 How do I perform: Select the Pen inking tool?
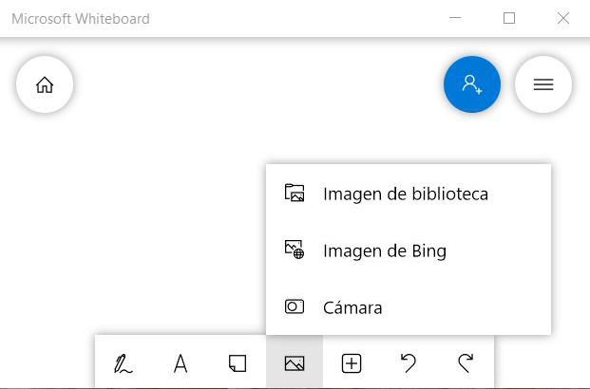pos(124,363)
